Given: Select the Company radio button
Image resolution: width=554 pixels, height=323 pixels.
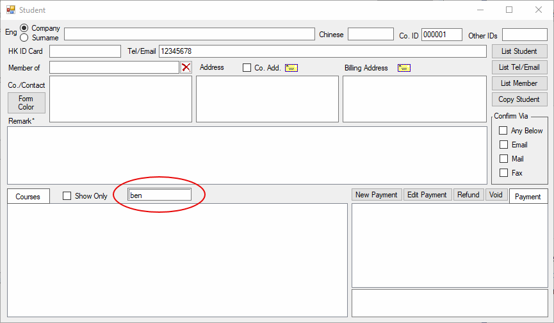Looking at the screenshot, I should pos(24,28).
